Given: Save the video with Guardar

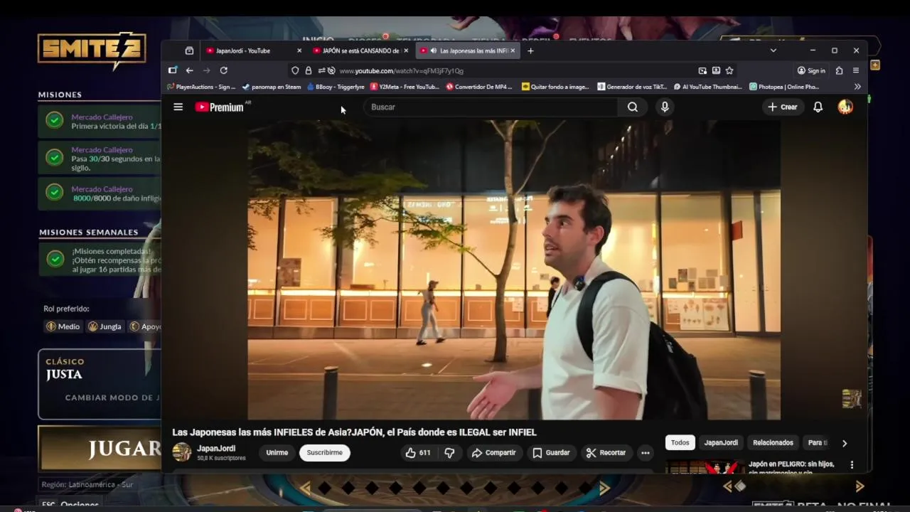Looking at the screenshot, I should pyautogui.click(x=551, y=452).
